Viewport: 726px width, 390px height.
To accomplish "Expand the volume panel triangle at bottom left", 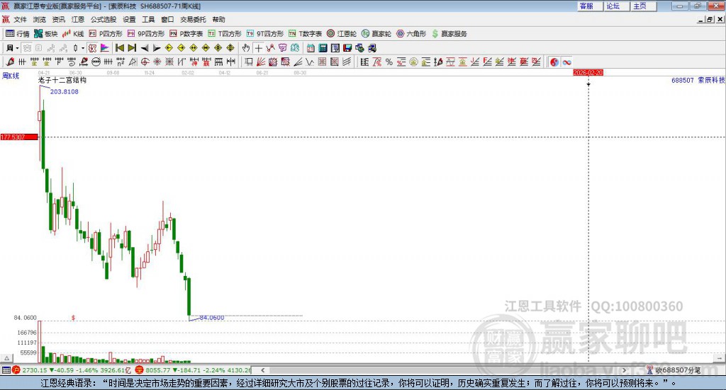I will coord(6,358).
